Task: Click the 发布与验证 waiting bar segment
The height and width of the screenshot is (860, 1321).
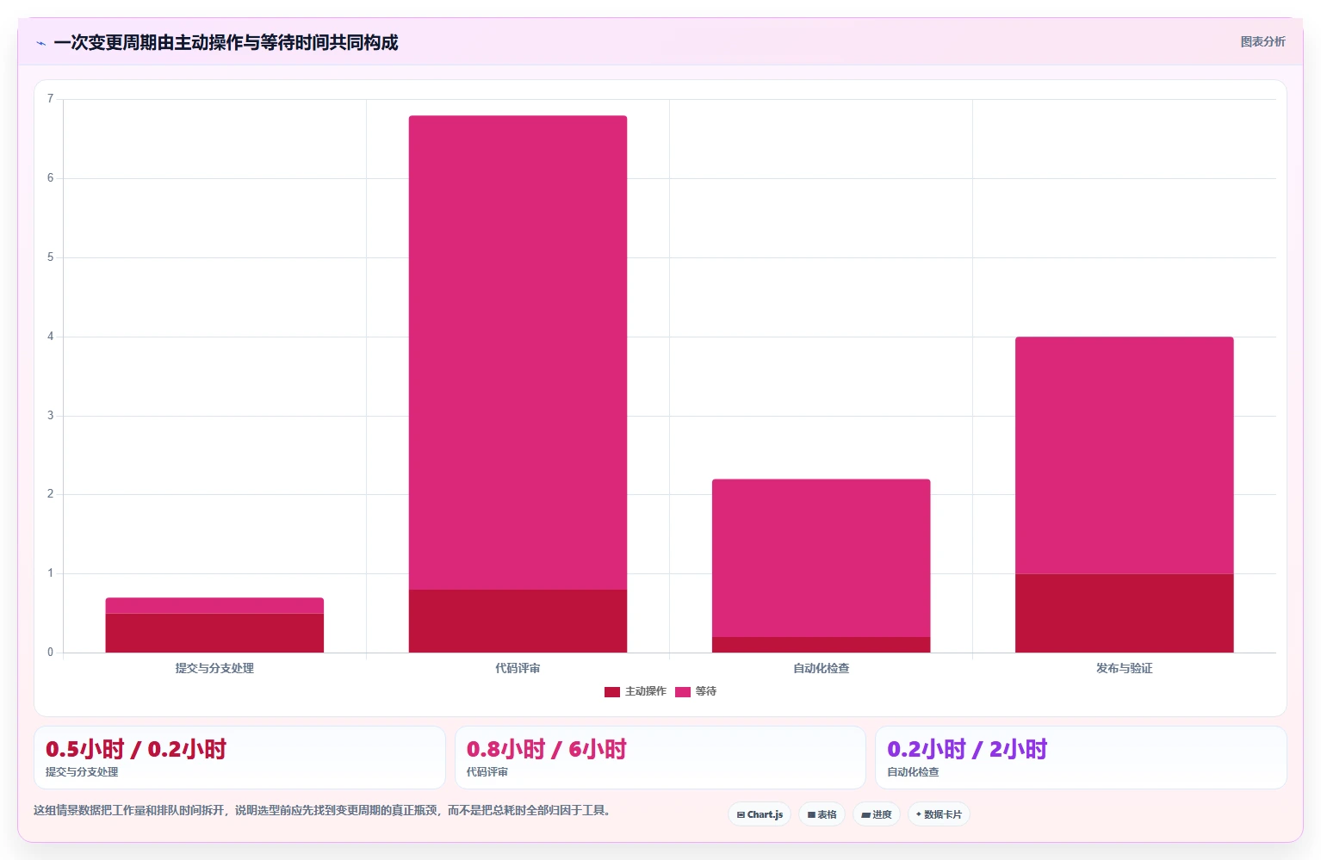Action: (1124, 455)
